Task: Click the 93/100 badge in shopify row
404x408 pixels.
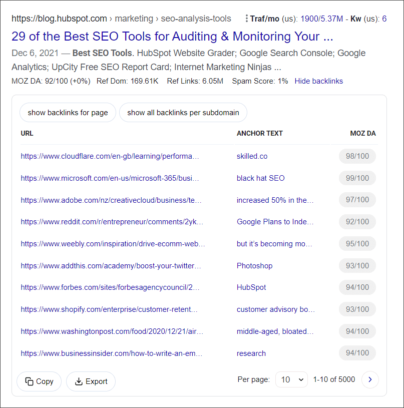Action: [x=357, y=309]
